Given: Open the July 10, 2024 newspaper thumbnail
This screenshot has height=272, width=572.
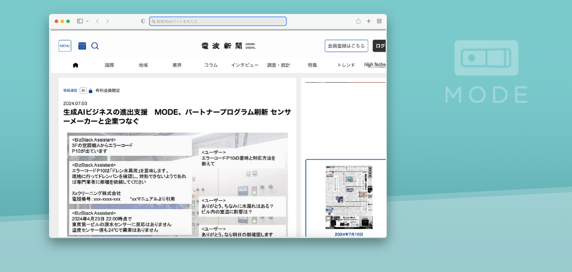Looking at the screenshot, I should (349, 197).
